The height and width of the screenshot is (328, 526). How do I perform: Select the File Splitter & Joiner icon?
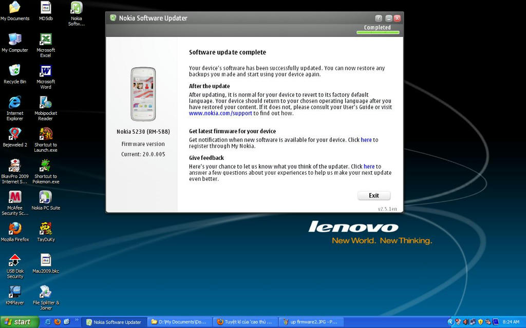(x=46, y=298)
